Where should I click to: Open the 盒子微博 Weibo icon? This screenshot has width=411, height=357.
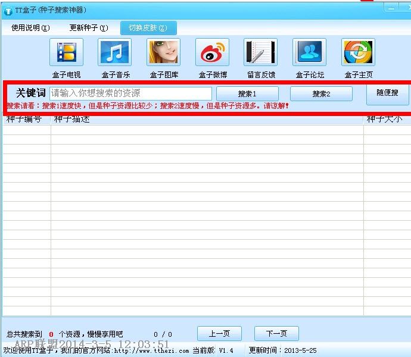[x=212, y=52]
